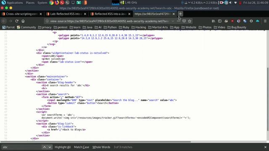
Task: Bookmark this page with the star
Action: pyautogui.click(x=190, y=21)
